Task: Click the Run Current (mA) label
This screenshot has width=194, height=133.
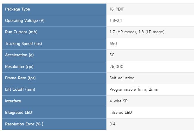Action: coord(21,32)
